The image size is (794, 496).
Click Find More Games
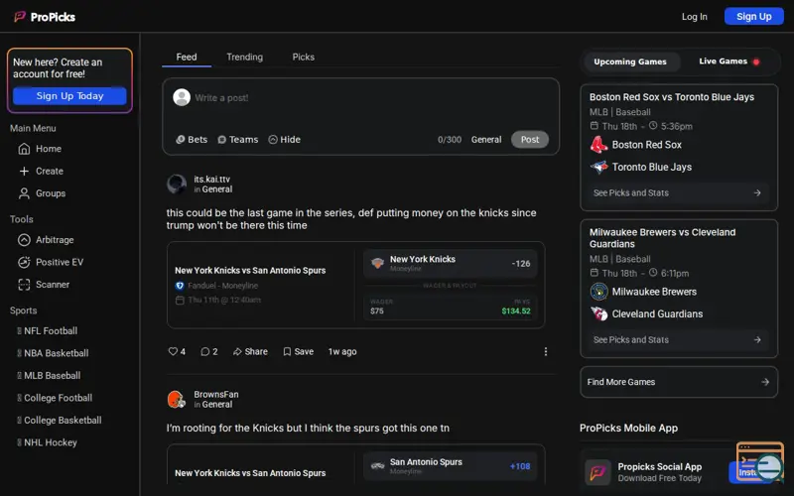click(679, 382)
